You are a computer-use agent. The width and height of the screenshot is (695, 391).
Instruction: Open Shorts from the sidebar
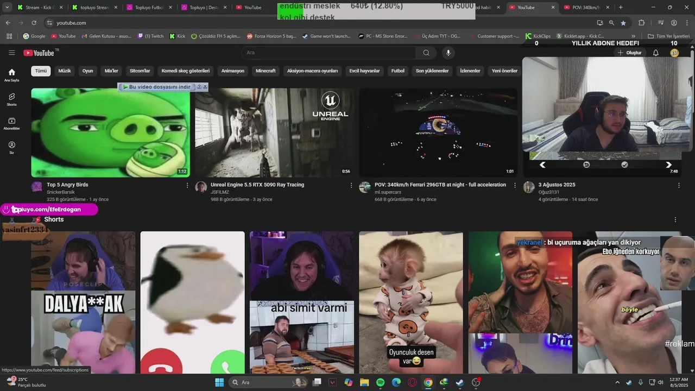(12, 99)
